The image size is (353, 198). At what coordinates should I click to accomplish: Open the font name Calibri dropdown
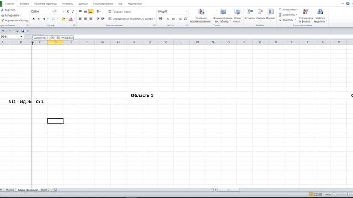click(53, 12)
